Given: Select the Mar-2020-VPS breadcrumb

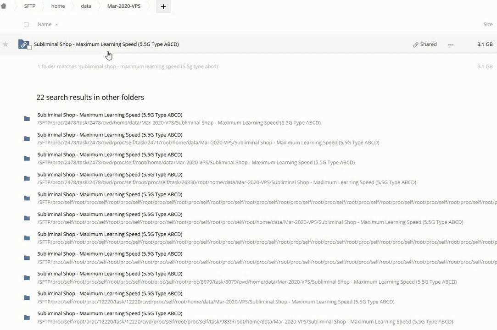Looking at the screenshot, I should pos(124,6).
